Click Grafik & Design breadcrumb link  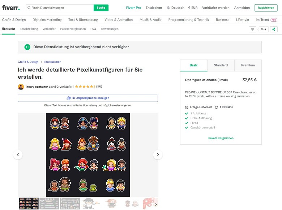click(x=28, y=62)
